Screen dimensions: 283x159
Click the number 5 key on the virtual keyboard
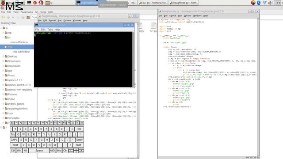pos(36,129)
